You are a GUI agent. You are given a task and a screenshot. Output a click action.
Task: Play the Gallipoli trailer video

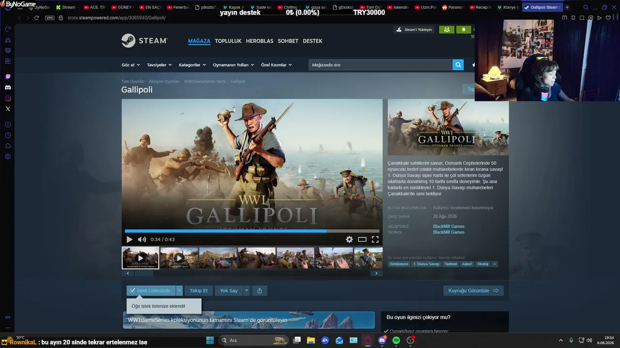(129, 239)
